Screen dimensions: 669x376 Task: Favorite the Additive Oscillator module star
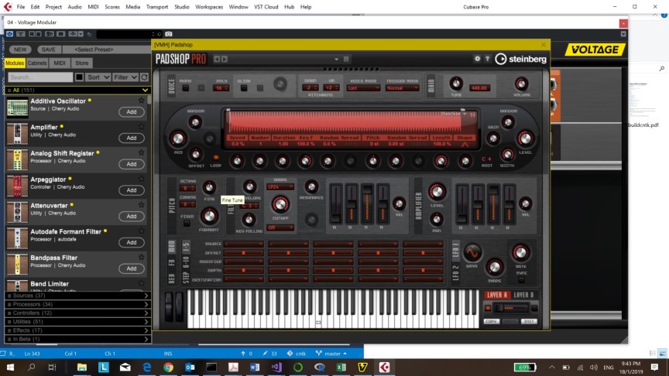coord(141,101)
